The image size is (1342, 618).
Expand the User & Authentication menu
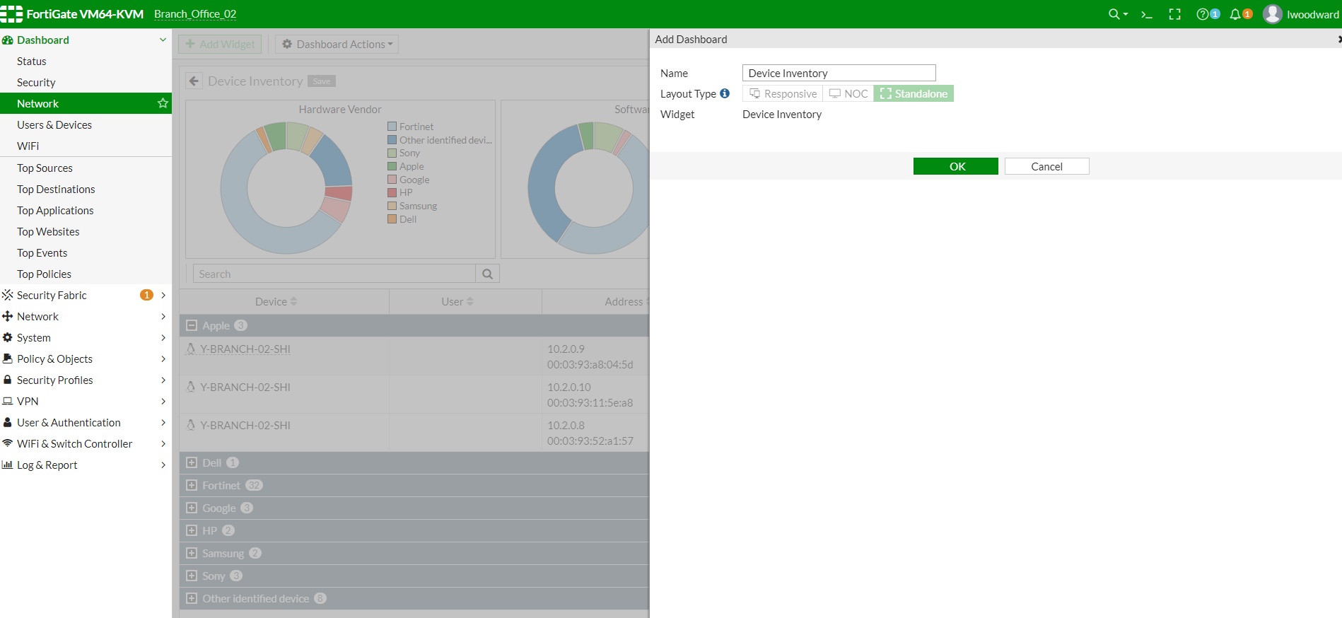[163, 422]
